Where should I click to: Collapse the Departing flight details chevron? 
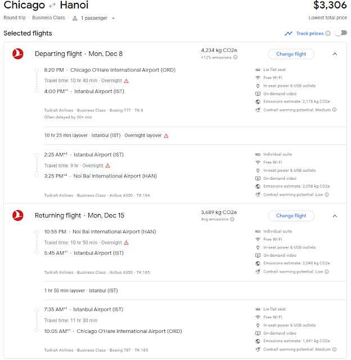pyautogui.click(x=335, y=54)
